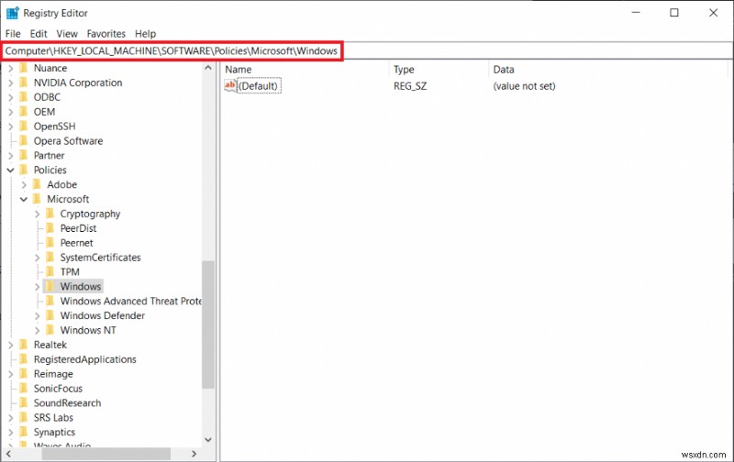
Task: Click the Registry Editor app icon in title bar
Action: coord(12,13)
